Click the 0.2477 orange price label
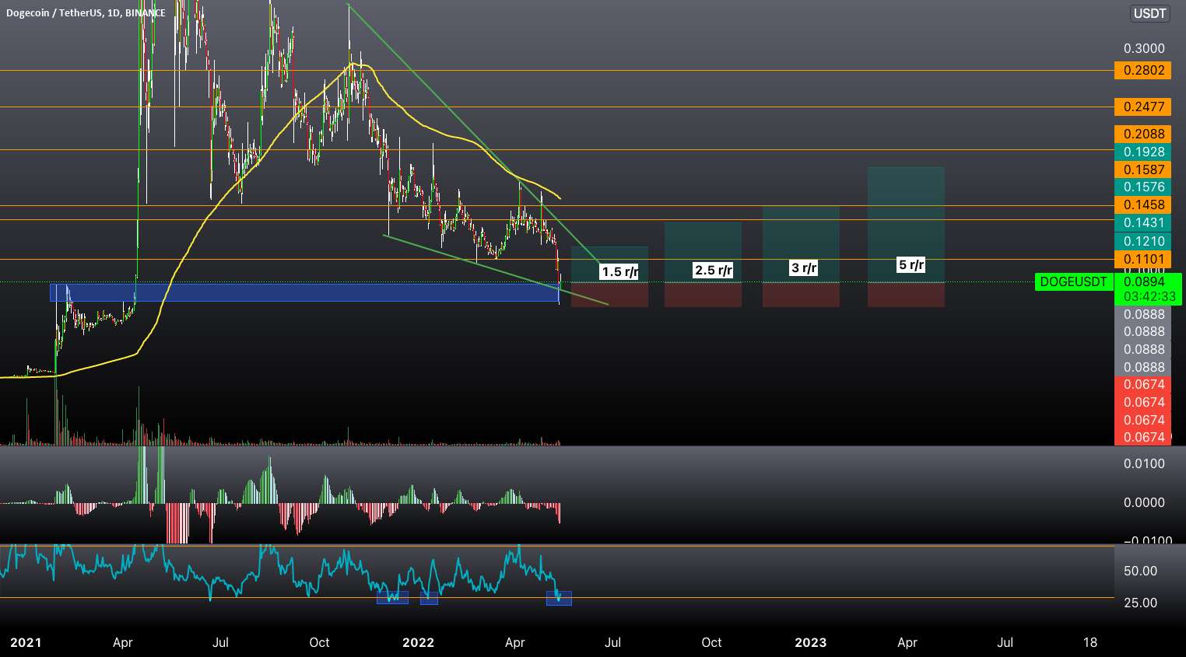This screenshot has height=657, width=1186. [1142, 107]
